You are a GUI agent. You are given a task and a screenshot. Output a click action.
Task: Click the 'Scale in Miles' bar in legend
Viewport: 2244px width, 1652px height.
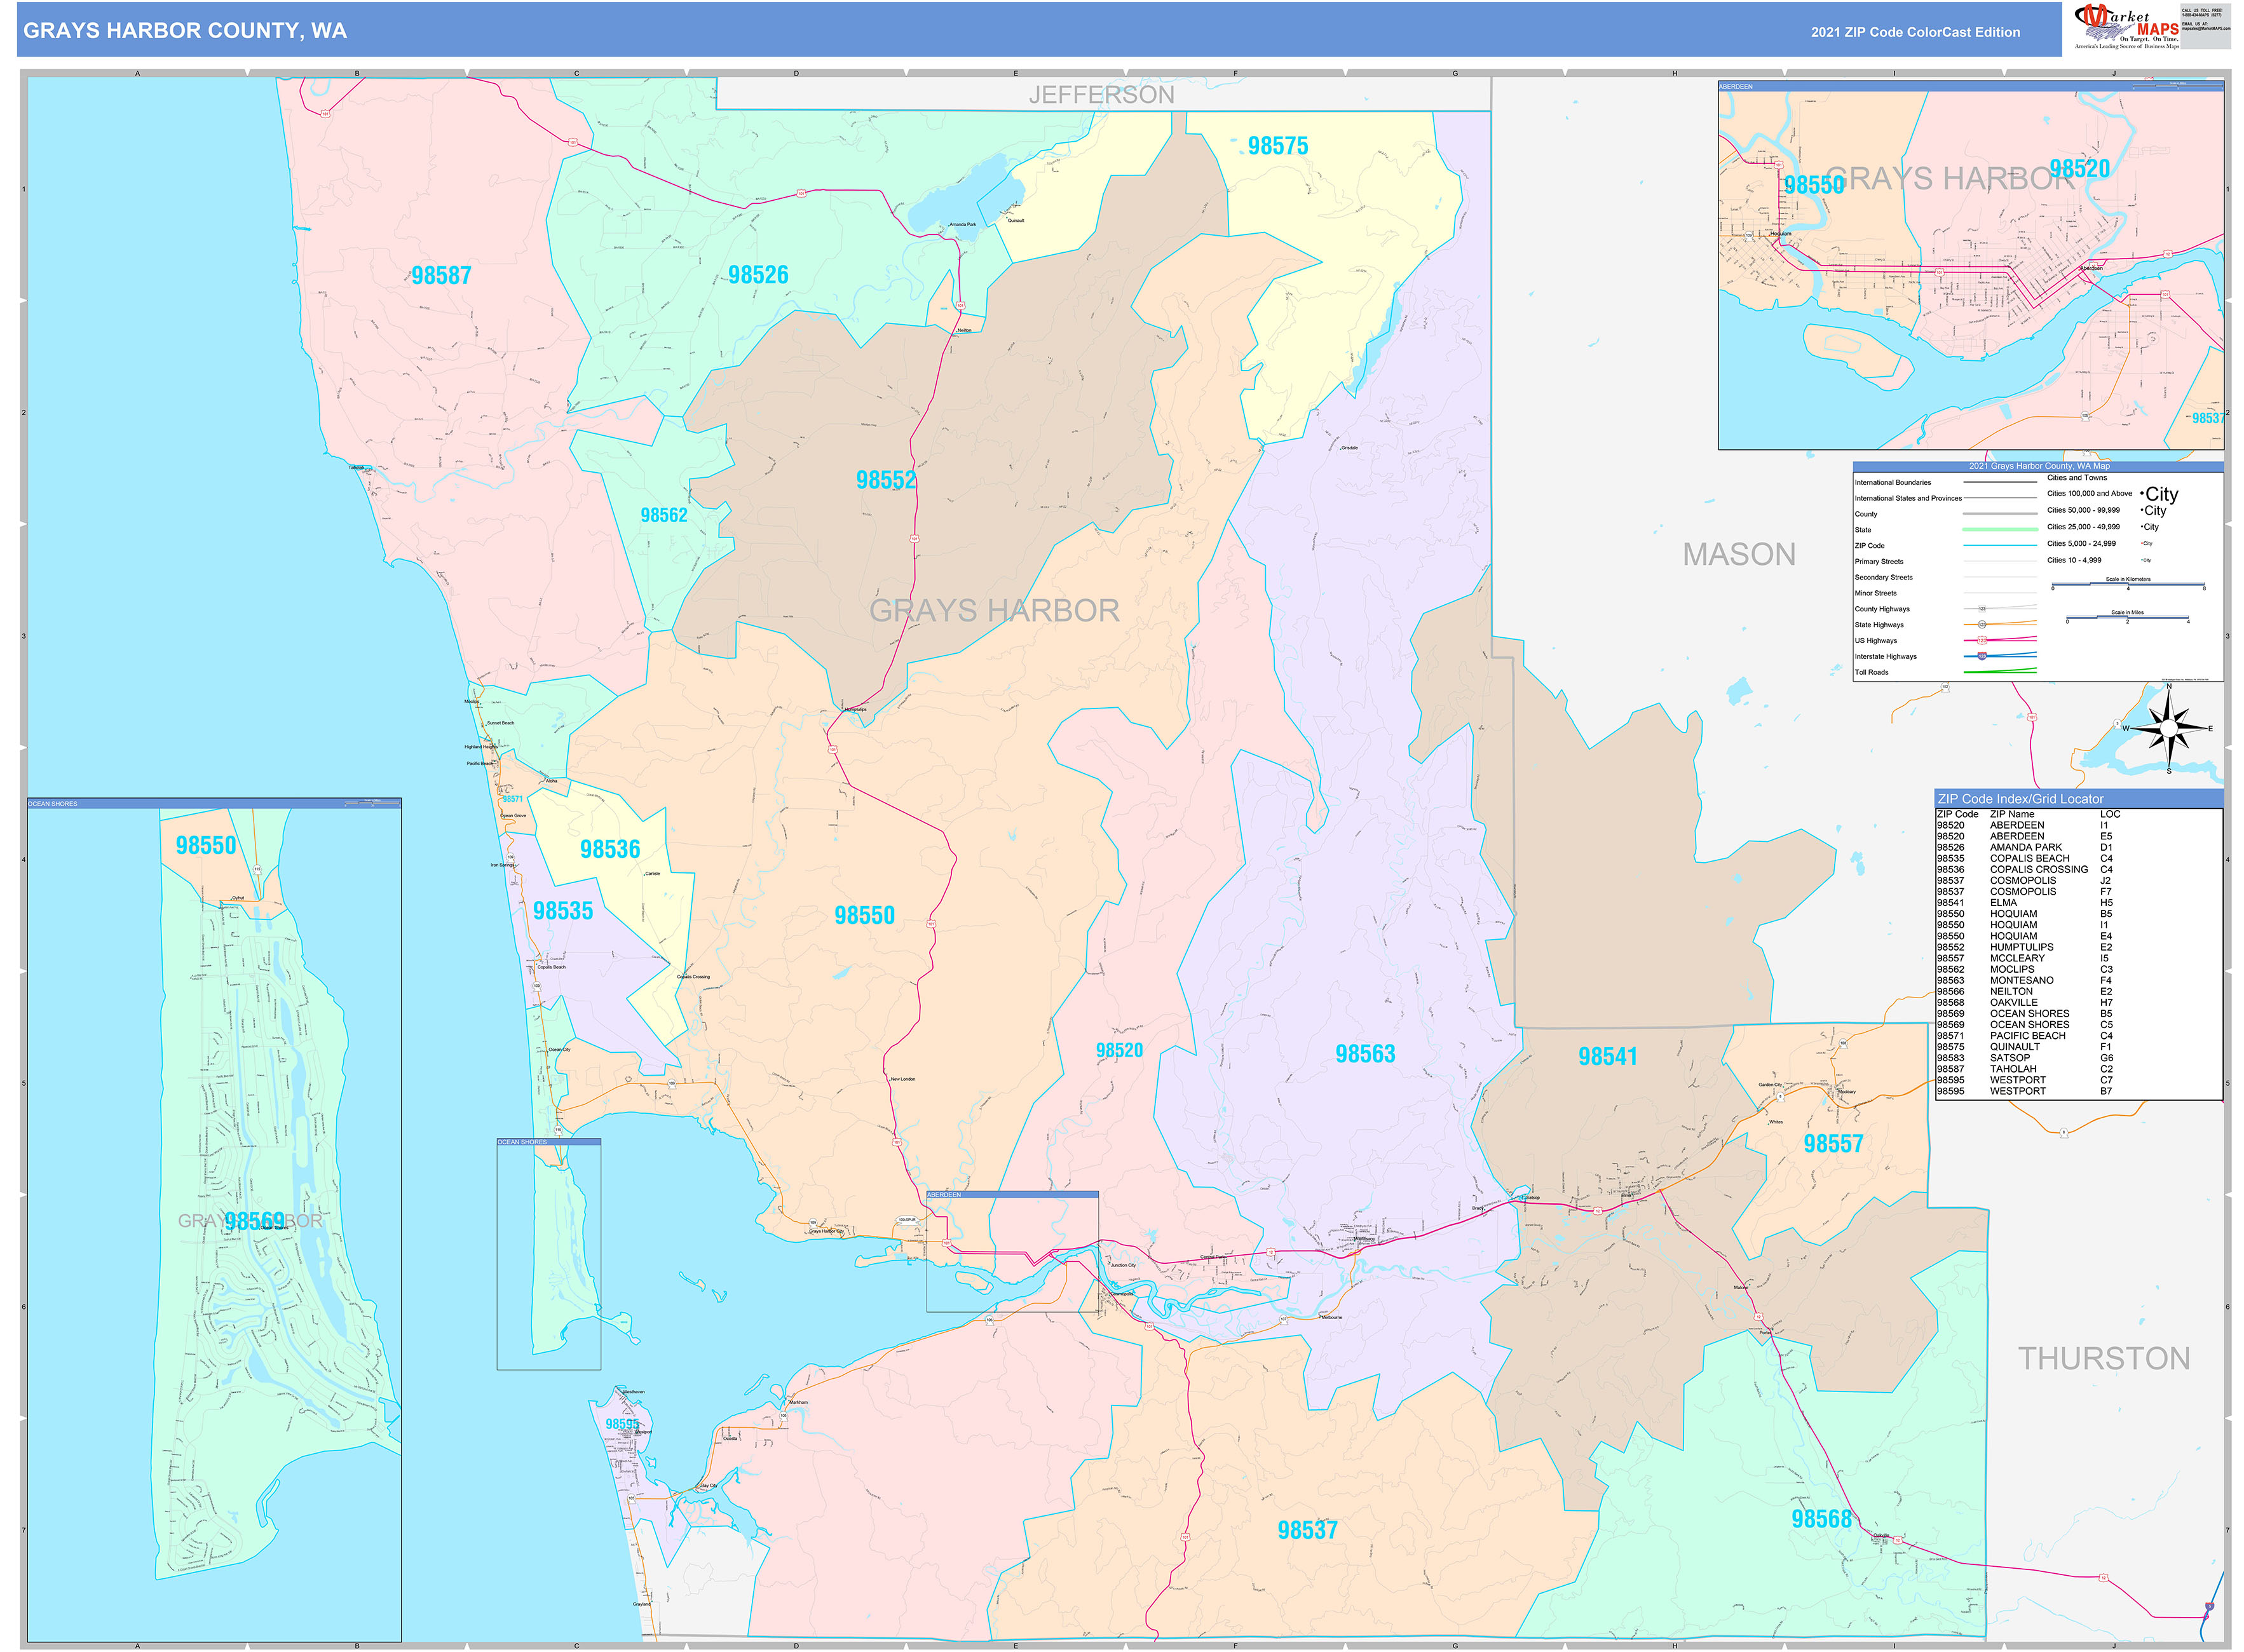[2127, 618]
